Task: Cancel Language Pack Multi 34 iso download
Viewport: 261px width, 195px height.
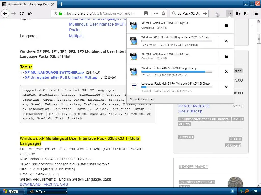Action: coord(226,87)
